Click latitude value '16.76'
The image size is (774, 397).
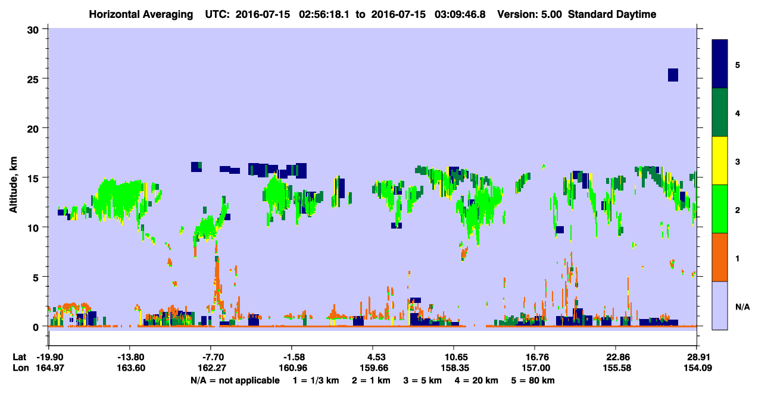[535, 357]
